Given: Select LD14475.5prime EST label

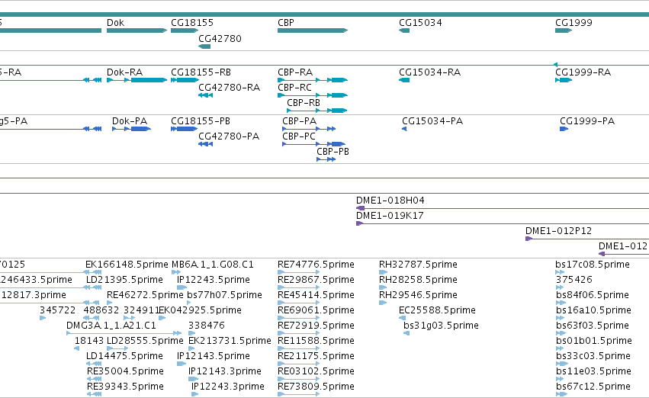Looking at the screenshot, I should [x=124, y=356].
